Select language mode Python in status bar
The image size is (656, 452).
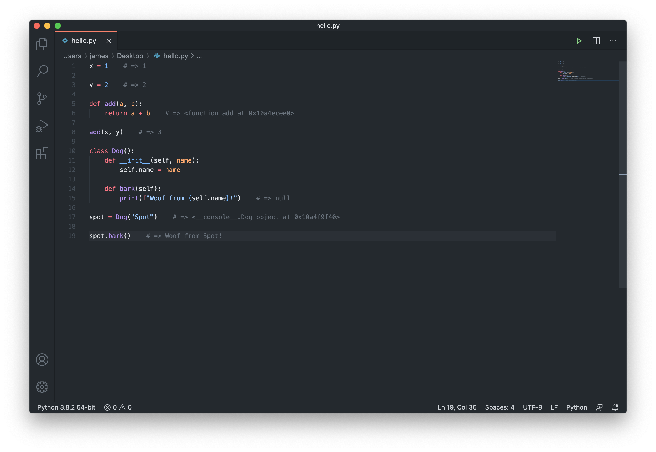576,407
